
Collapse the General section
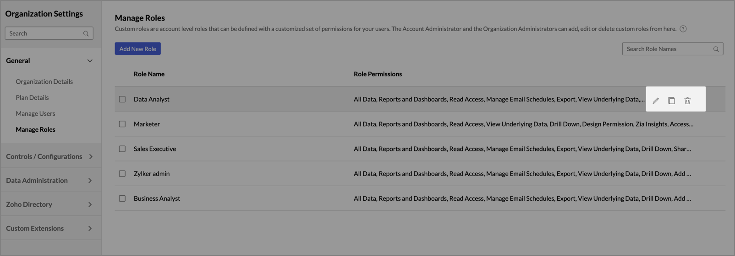point(90,61)
